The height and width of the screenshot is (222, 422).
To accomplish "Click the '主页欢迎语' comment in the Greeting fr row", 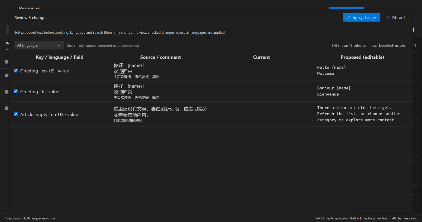I will click(x=136, y=98).
